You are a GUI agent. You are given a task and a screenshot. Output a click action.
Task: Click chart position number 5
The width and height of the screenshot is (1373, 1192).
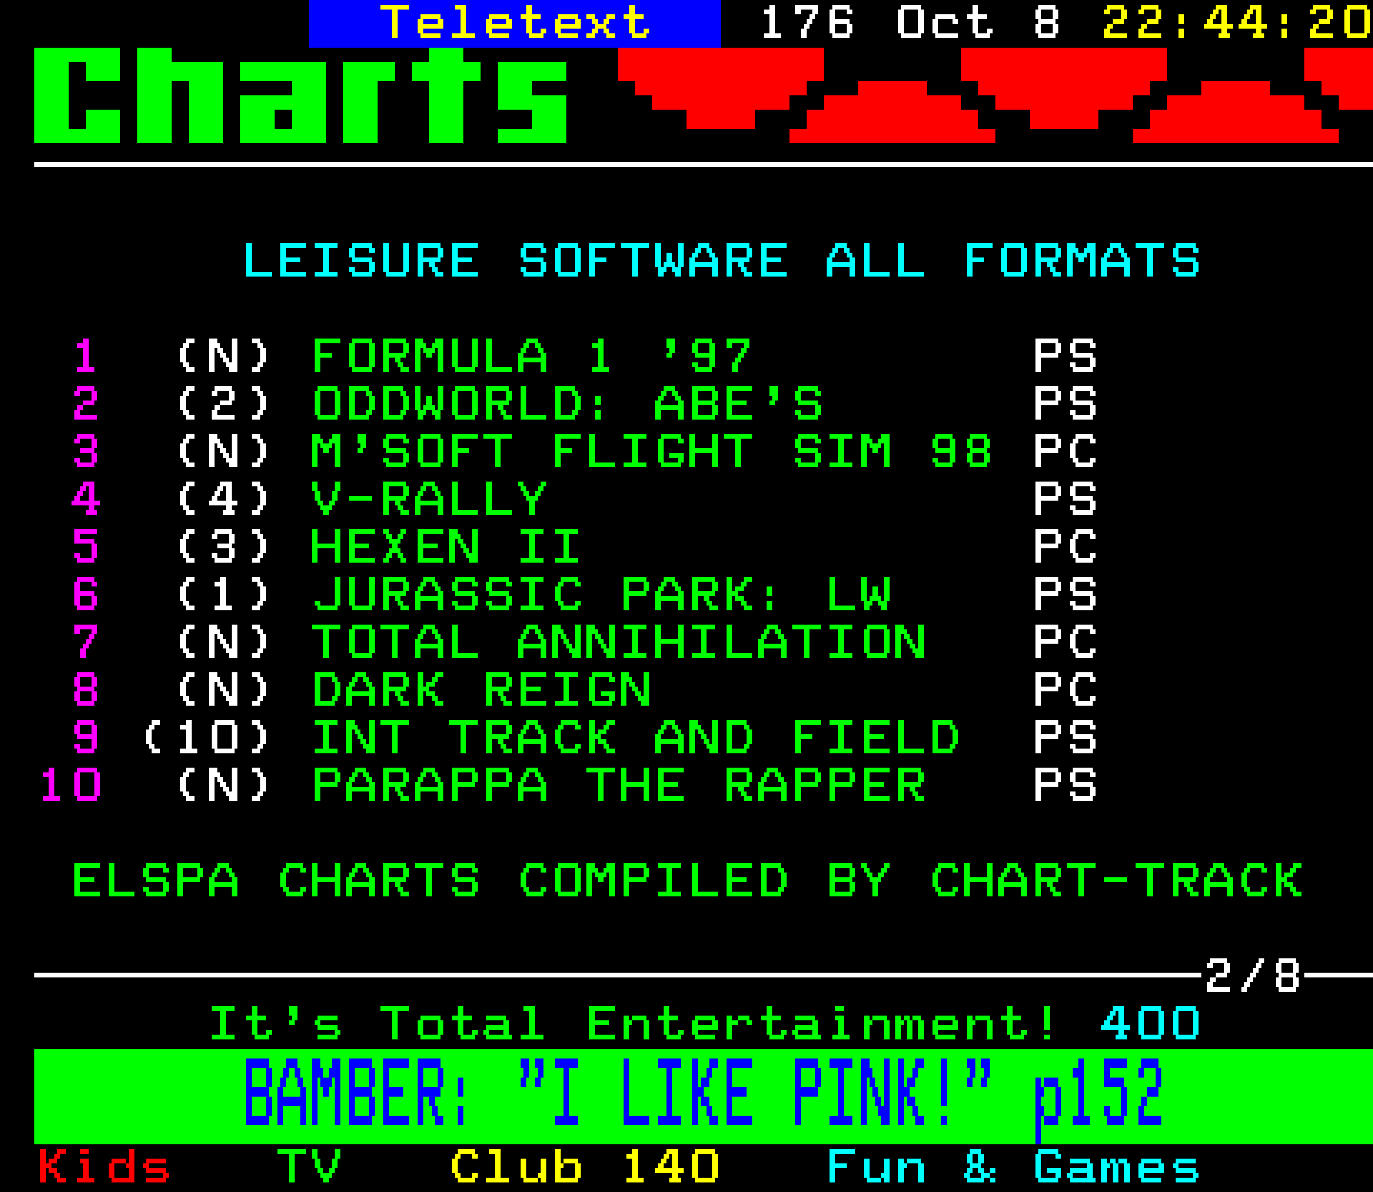(x=86, y=547)
